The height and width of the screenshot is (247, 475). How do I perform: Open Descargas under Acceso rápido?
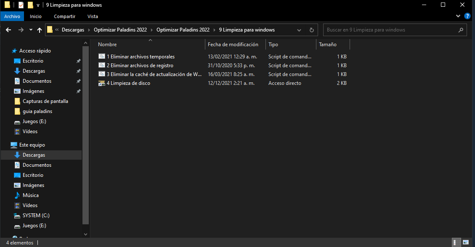(34, 71)
